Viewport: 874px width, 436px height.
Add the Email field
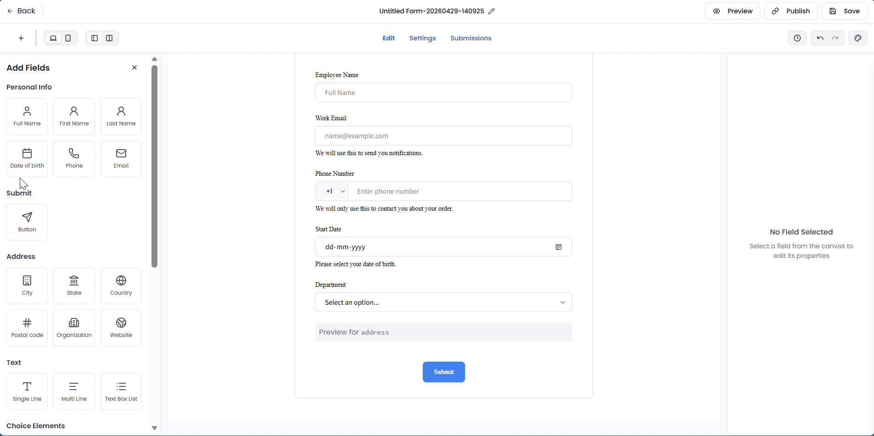tap(121, 159)
